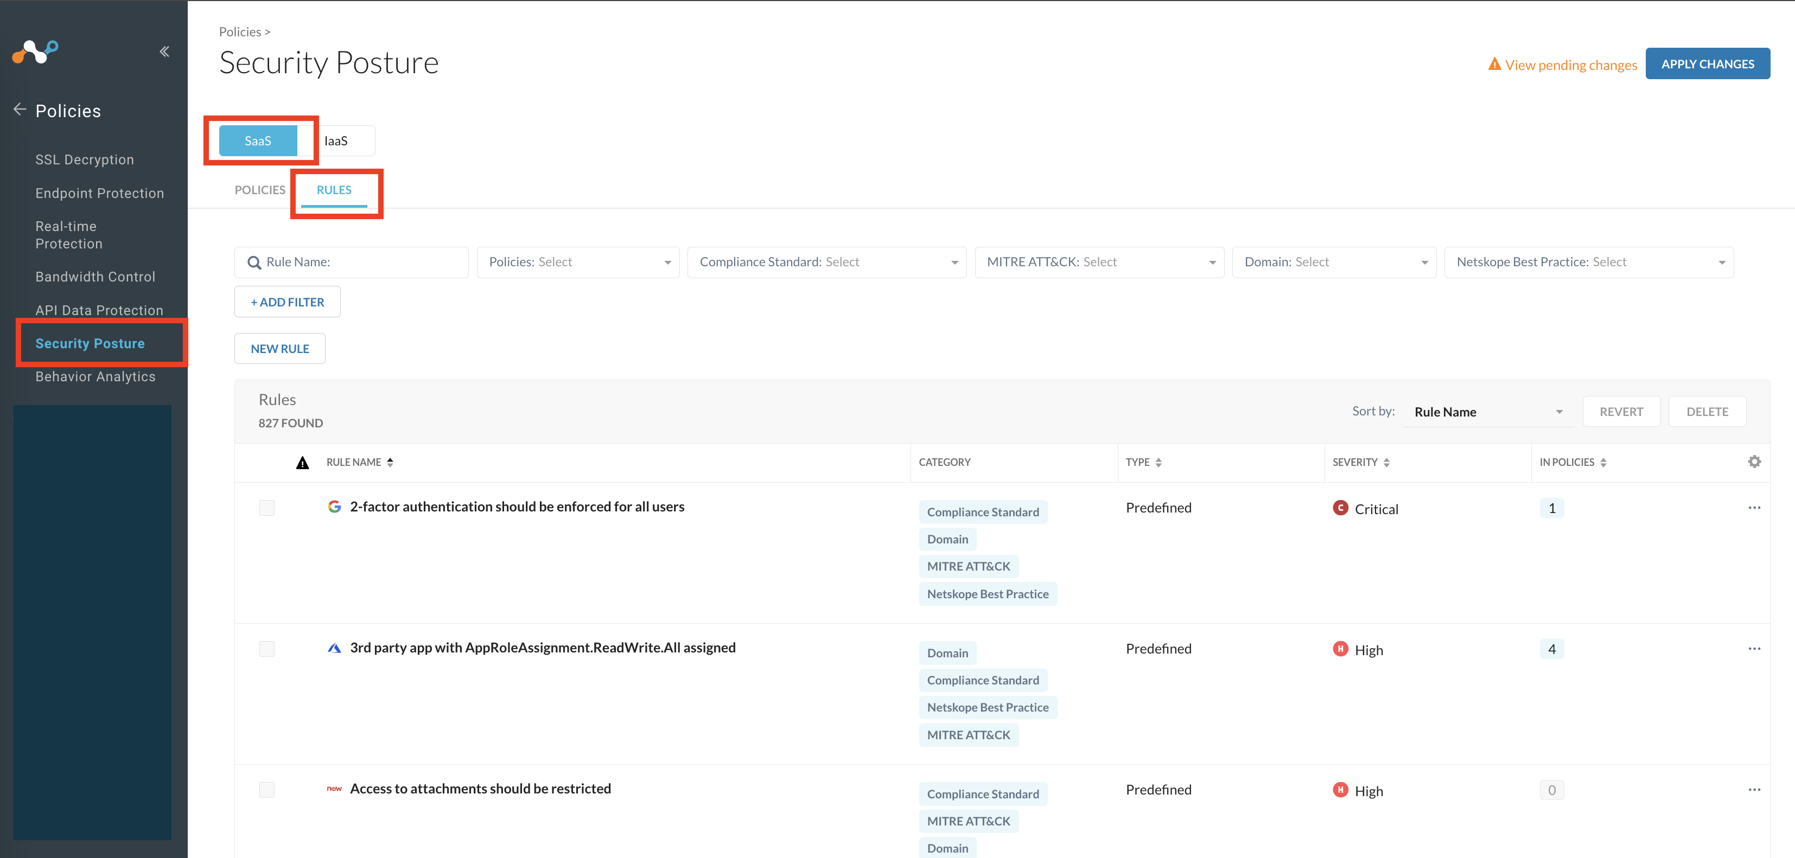Screen dimensions: 1795x858
Task: Click Google icon of 2-factor authentication rule
Action: (x=334, y=507)
